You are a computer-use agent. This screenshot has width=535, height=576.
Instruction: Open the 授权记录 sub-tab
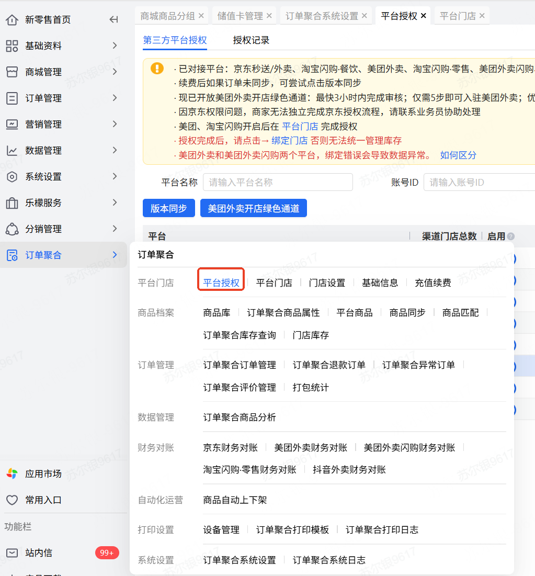251,40
